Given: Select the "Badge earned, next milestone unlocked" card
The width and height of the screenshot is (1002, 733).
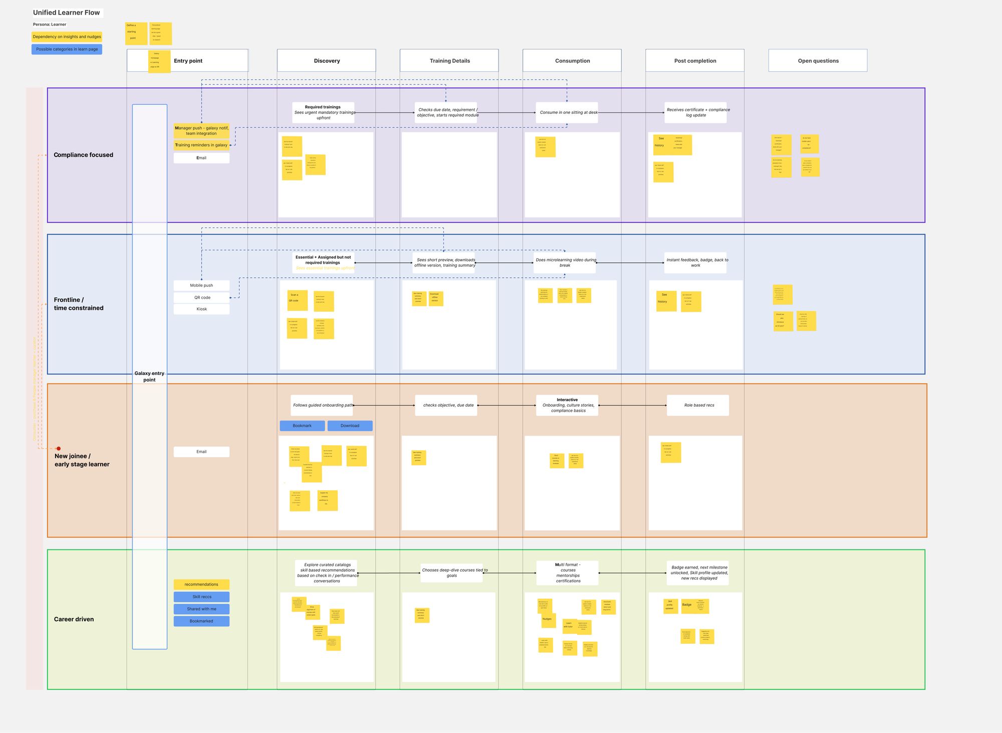Looking at the screenshot, I should click(698, 573).
